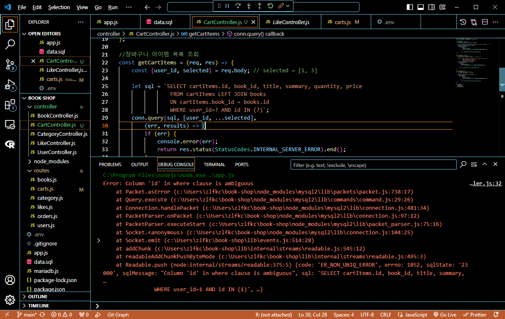This screenshot has width=505, height=319.
Task: Open the Source Control view
Action: click(x=10, y=64)
